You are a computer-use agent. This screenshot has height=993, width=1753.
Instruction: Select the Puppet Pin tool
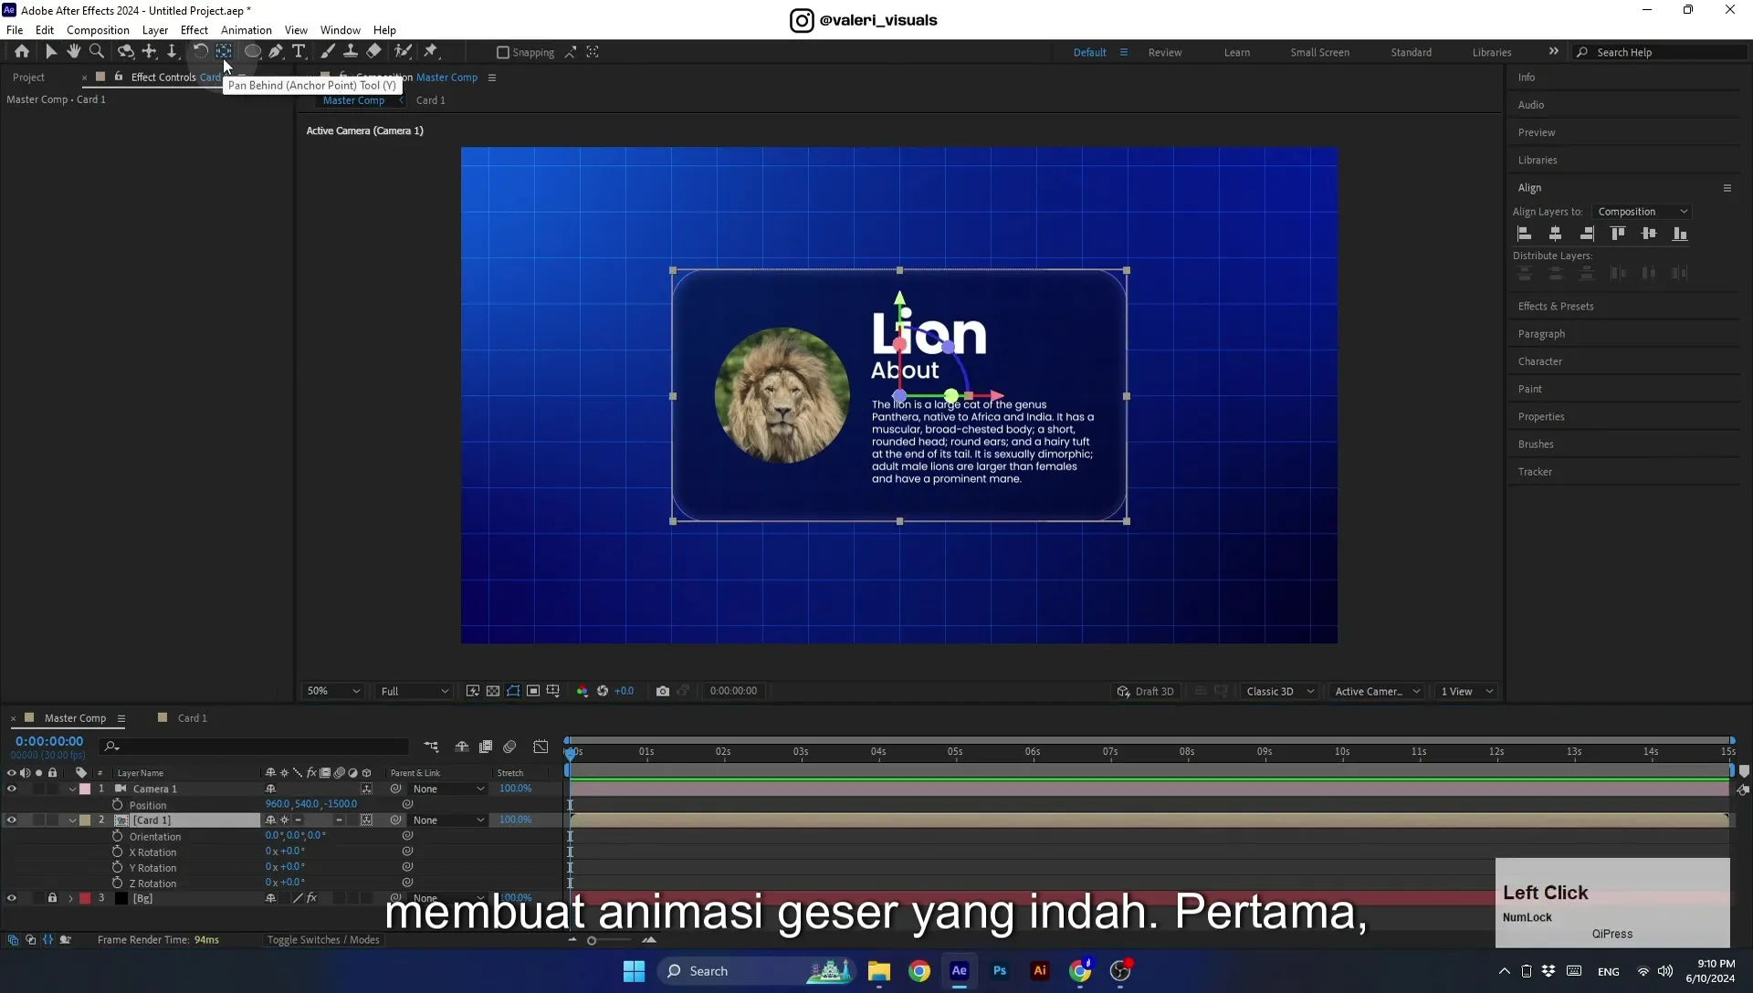(x=431, y=52)
